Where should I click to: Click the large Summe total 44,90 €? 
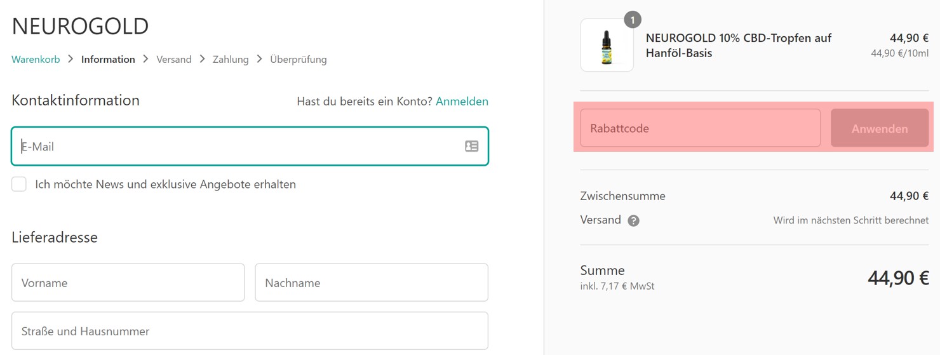pyautogui.click(x=898, y=278)
